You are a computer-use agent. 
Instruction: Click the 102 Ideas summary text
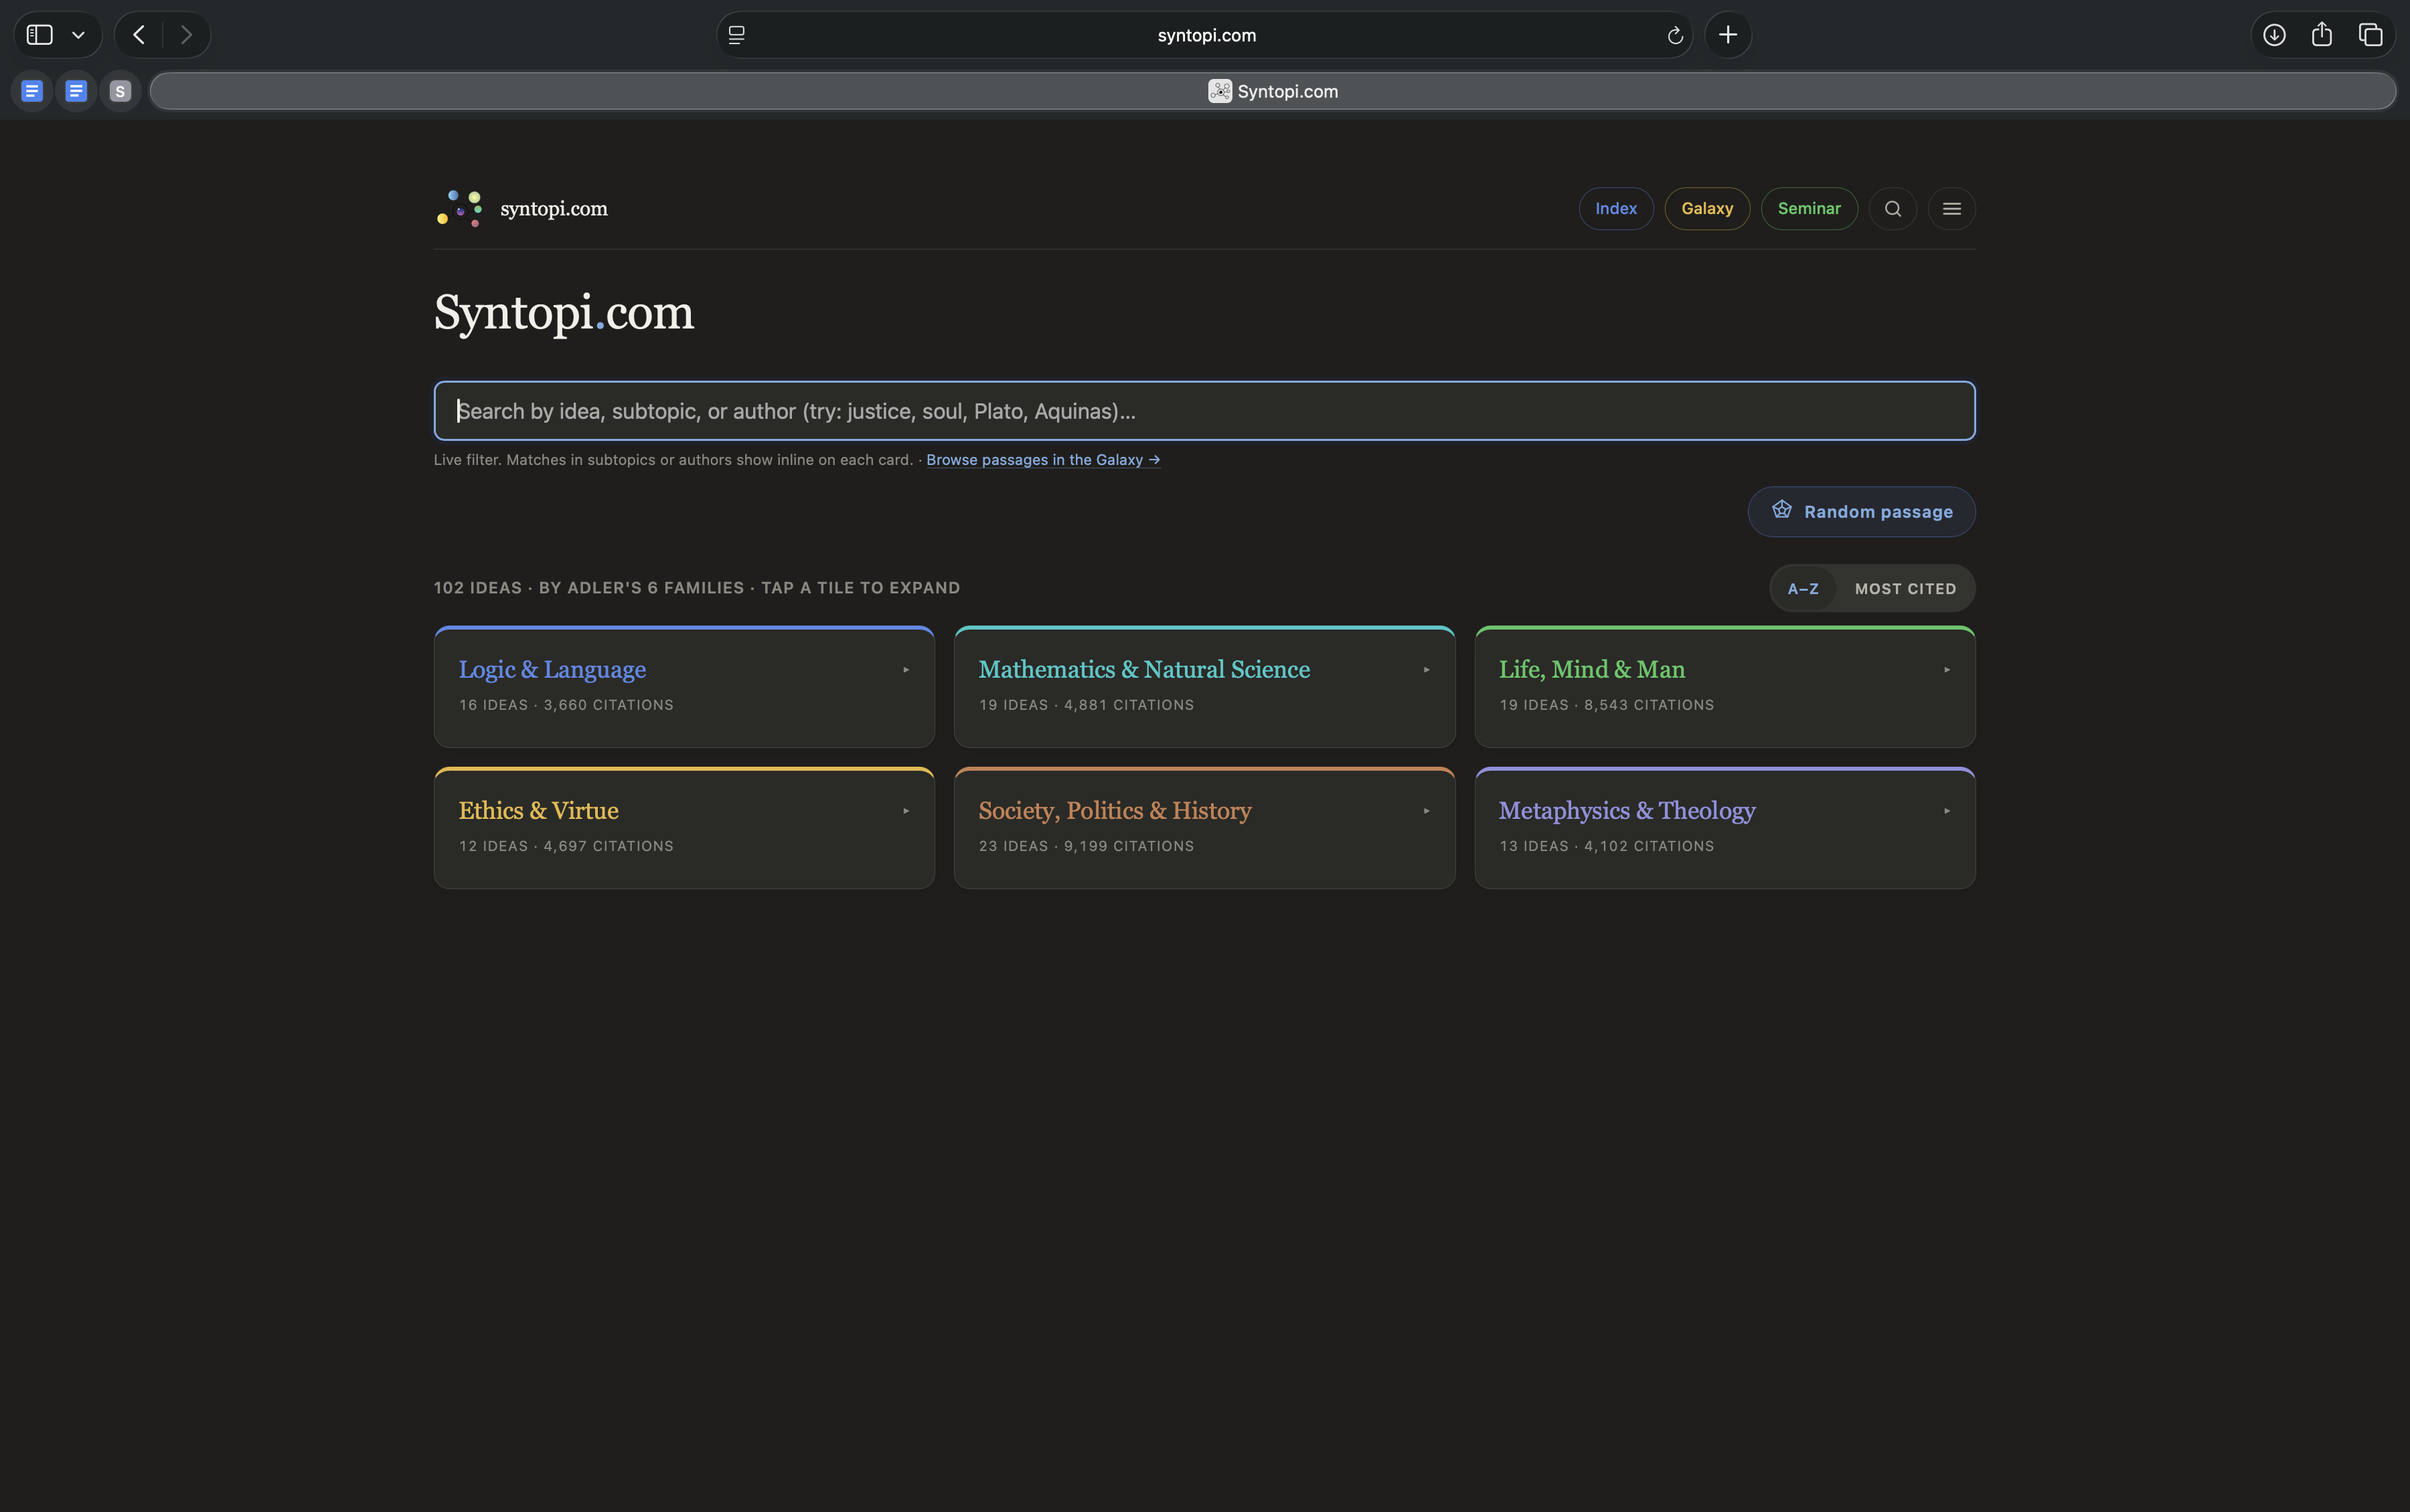696,588
